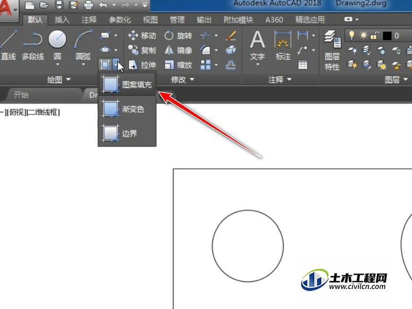This screenshot has height=309, width=412.
Task: Click the black layer color swatch
Action: [387, 36]
